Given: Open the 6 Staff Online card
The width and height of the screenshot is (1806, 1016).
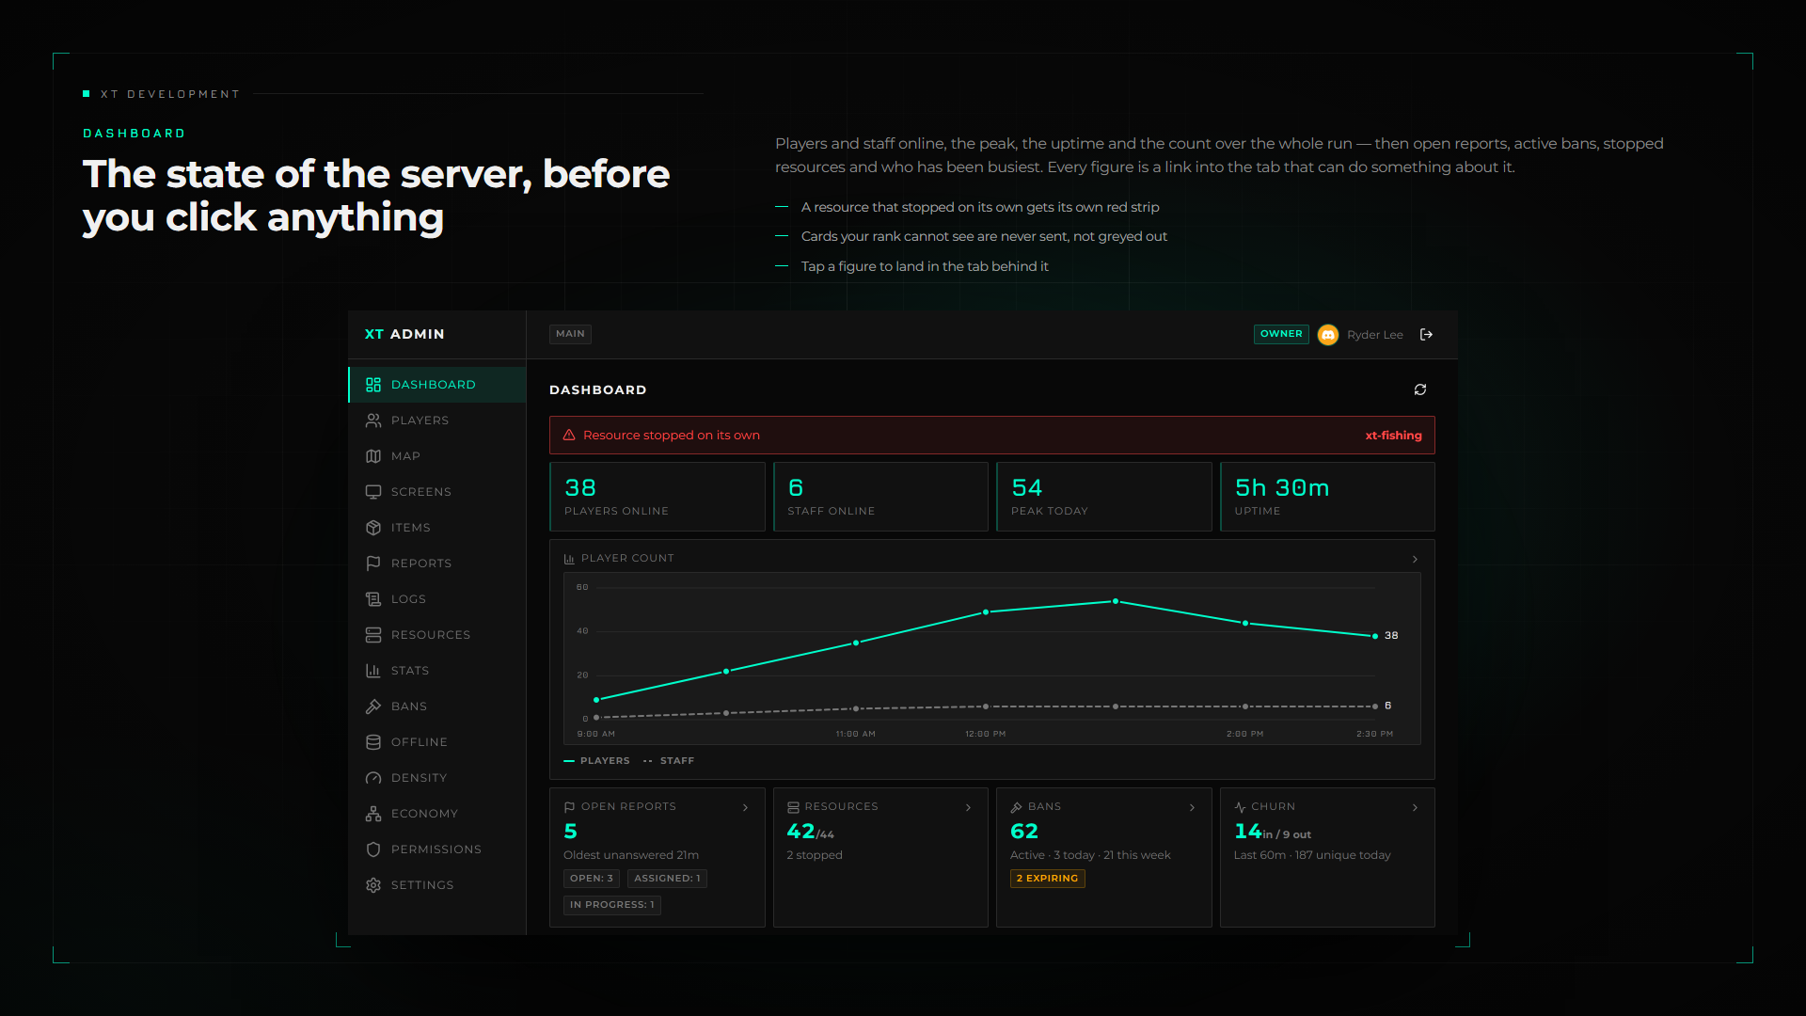Looking at the screenshot, I should click(880, 497).
